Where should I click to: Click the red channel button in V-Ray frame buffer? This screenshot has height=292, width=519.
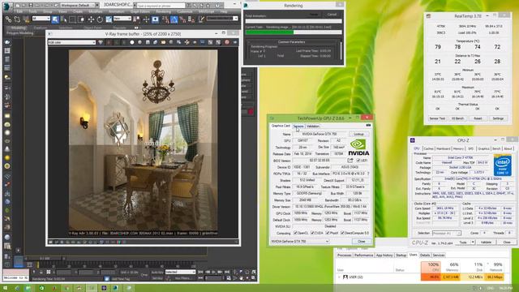[109, 42]
